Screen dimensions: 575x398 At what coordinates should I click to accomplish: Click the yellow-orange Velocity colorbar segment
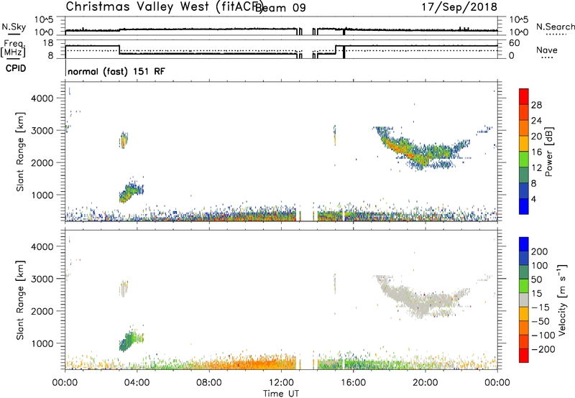(524, 314)
